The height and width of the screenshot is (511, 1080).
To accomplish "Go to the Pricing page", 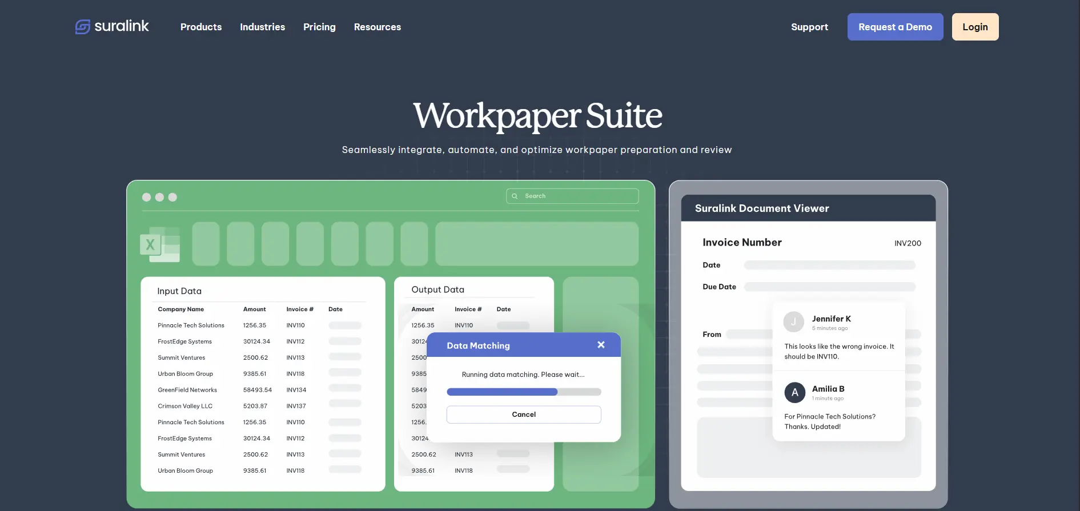I will click(319, 27).
